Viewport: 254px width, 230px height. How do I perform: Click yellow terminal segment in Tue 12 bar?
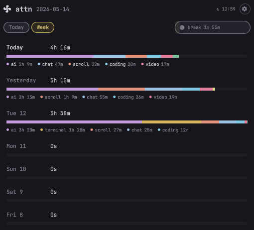coord(172,122)
